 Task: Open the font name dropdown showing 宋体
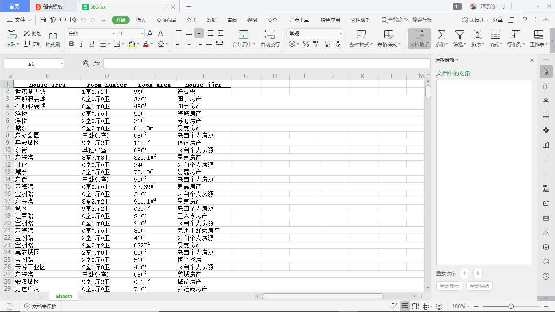(89, 33)
